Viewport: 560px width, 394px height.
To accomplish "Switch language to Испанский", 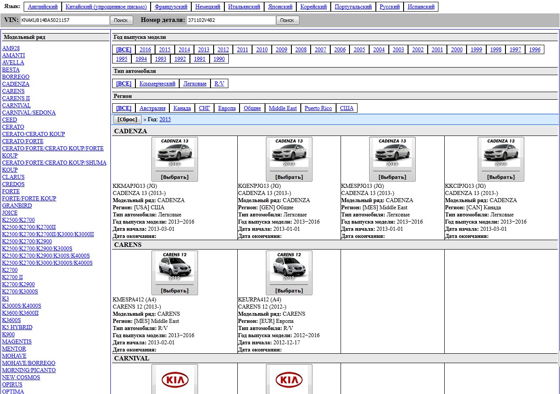I will pyautogui.click(x=421, y=7).
